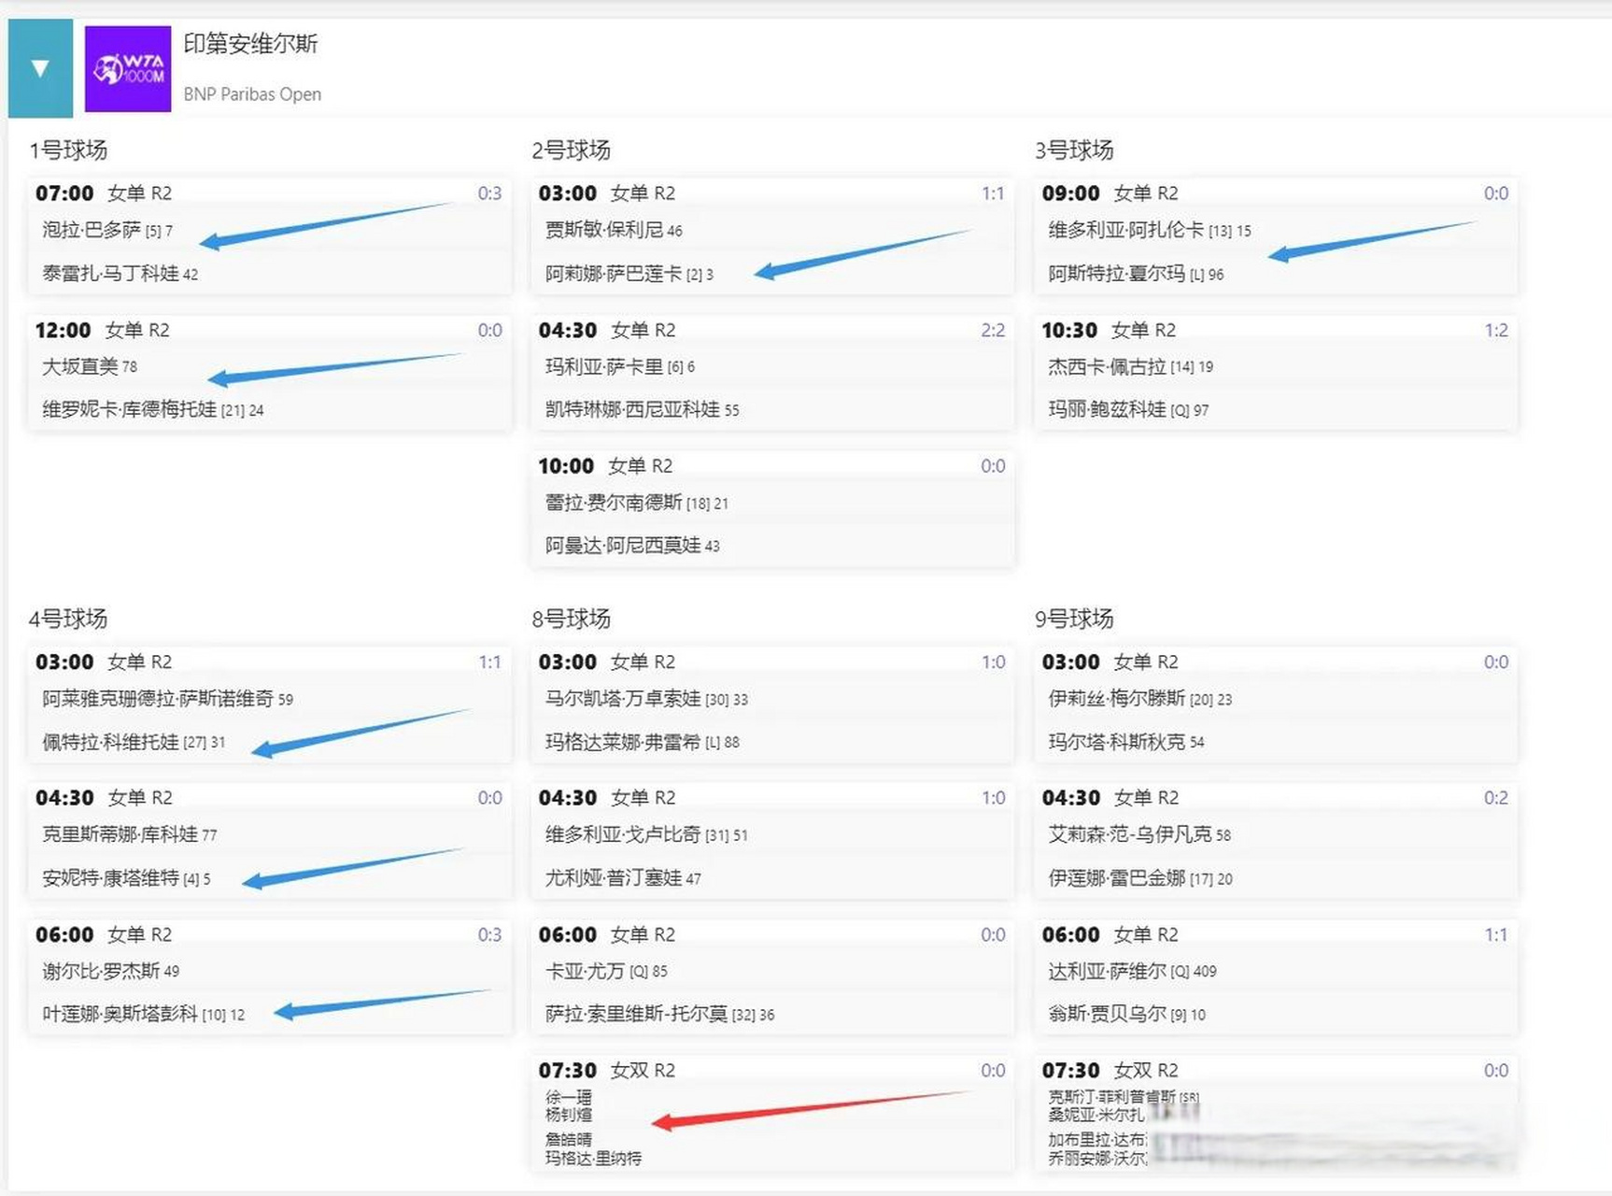Select the 8号球场 court heading

[x=572, y=619]
